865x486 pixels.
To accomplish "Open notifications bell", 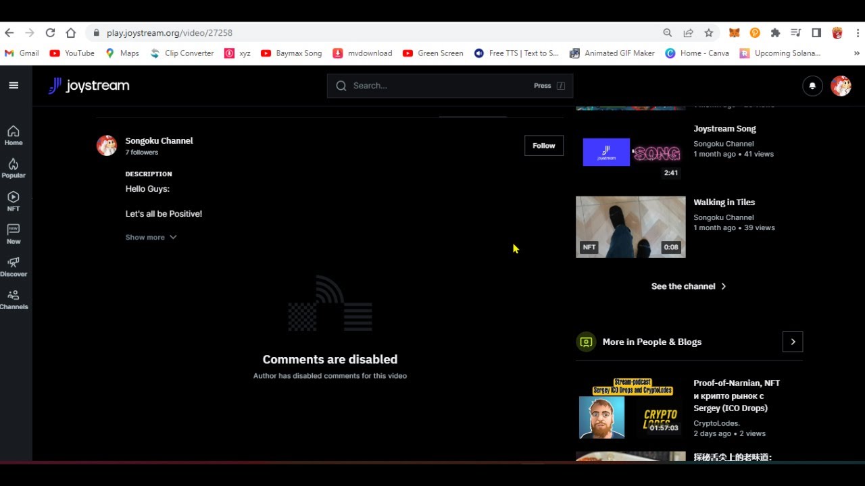I will point(812,86).
